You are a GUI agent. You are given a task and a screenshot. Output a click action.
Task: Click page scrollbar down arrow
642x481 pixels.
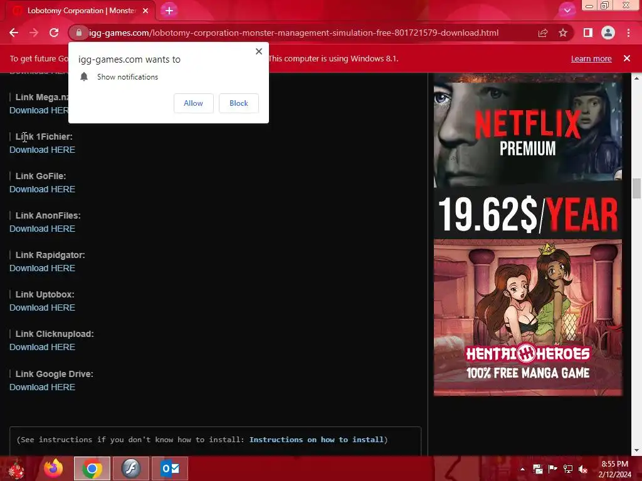(637, 450)
